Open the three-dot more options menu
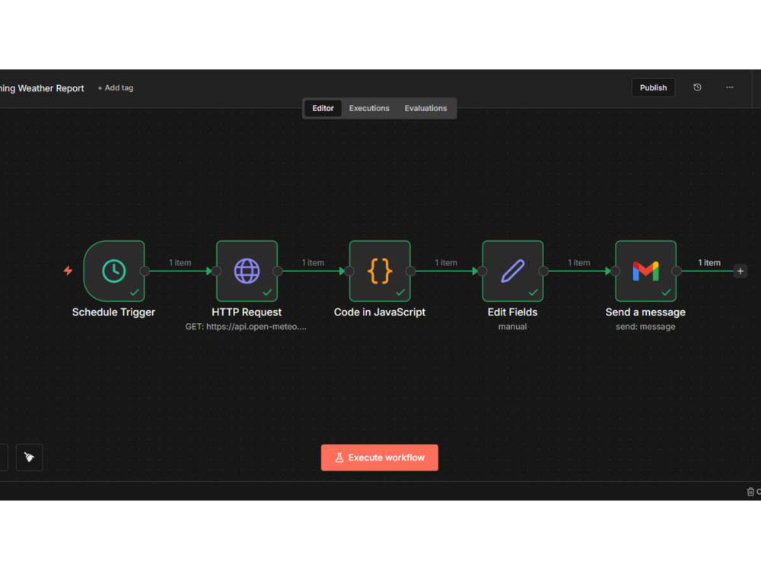761x570 pixels. [x=730, y=87]
